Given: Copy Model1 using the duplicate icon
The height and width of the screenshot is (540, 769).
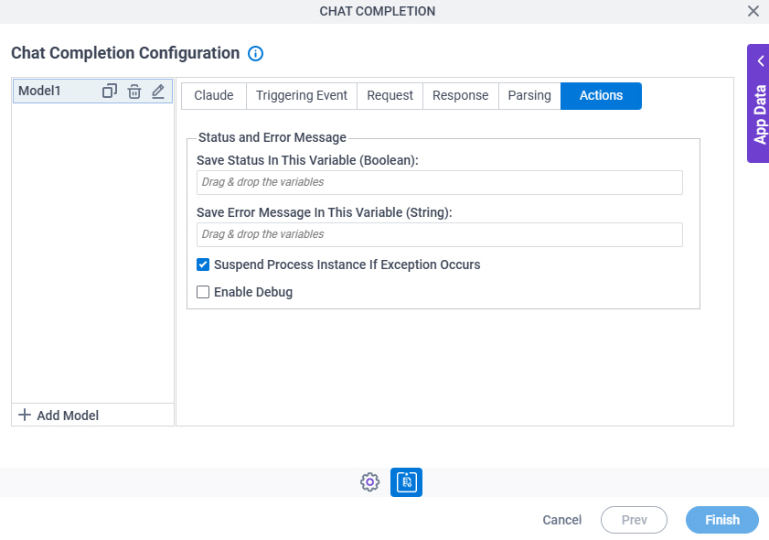Looking at the screenshot, I should [110, 92].
